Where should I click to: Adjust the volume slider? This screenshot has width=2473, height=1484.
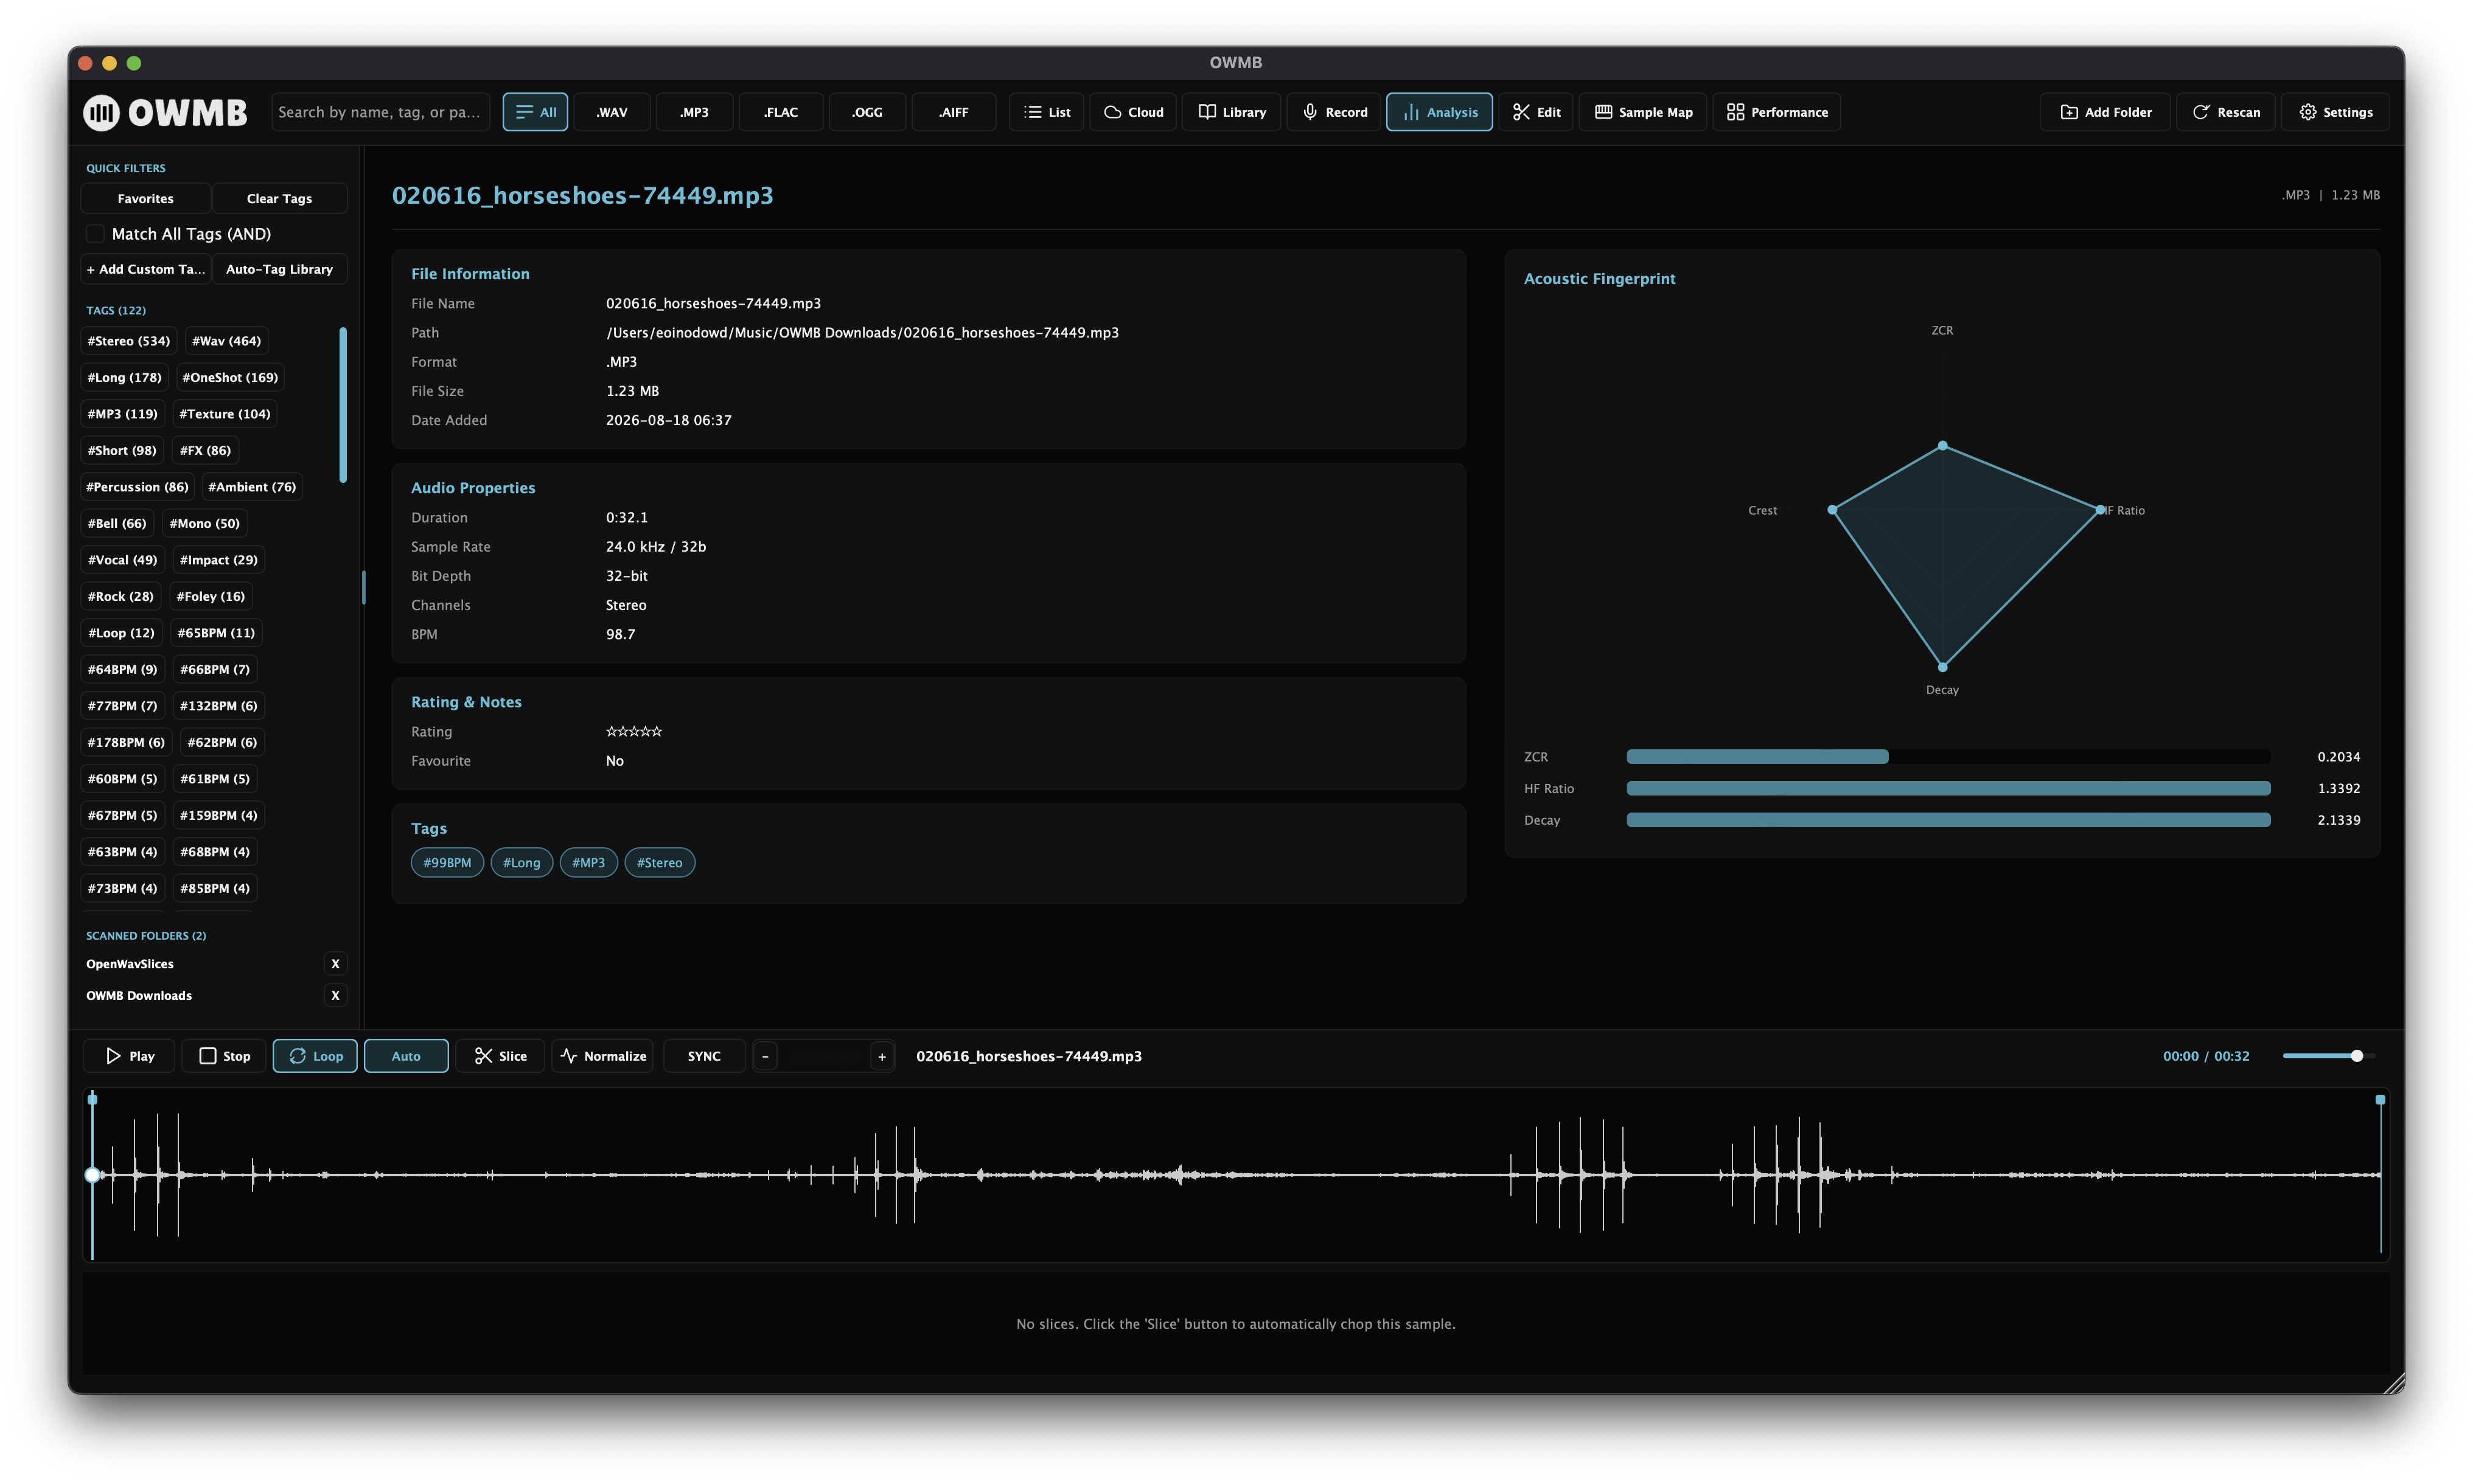(2328, 1056)
